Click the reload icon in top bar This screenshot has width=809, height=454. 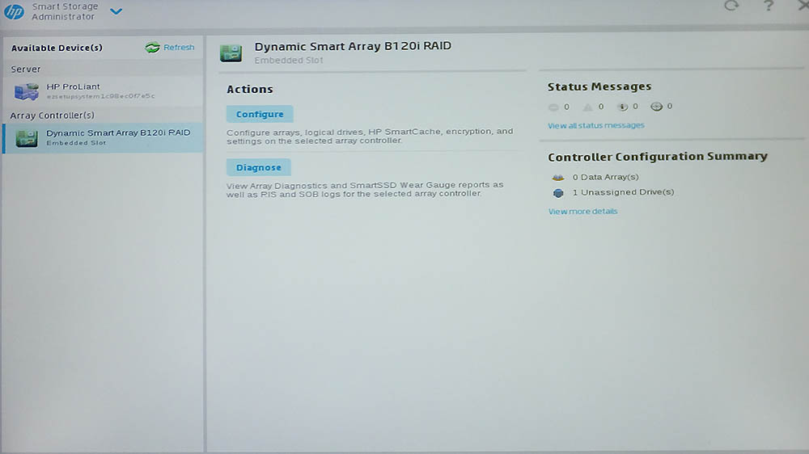click(731, 6)
